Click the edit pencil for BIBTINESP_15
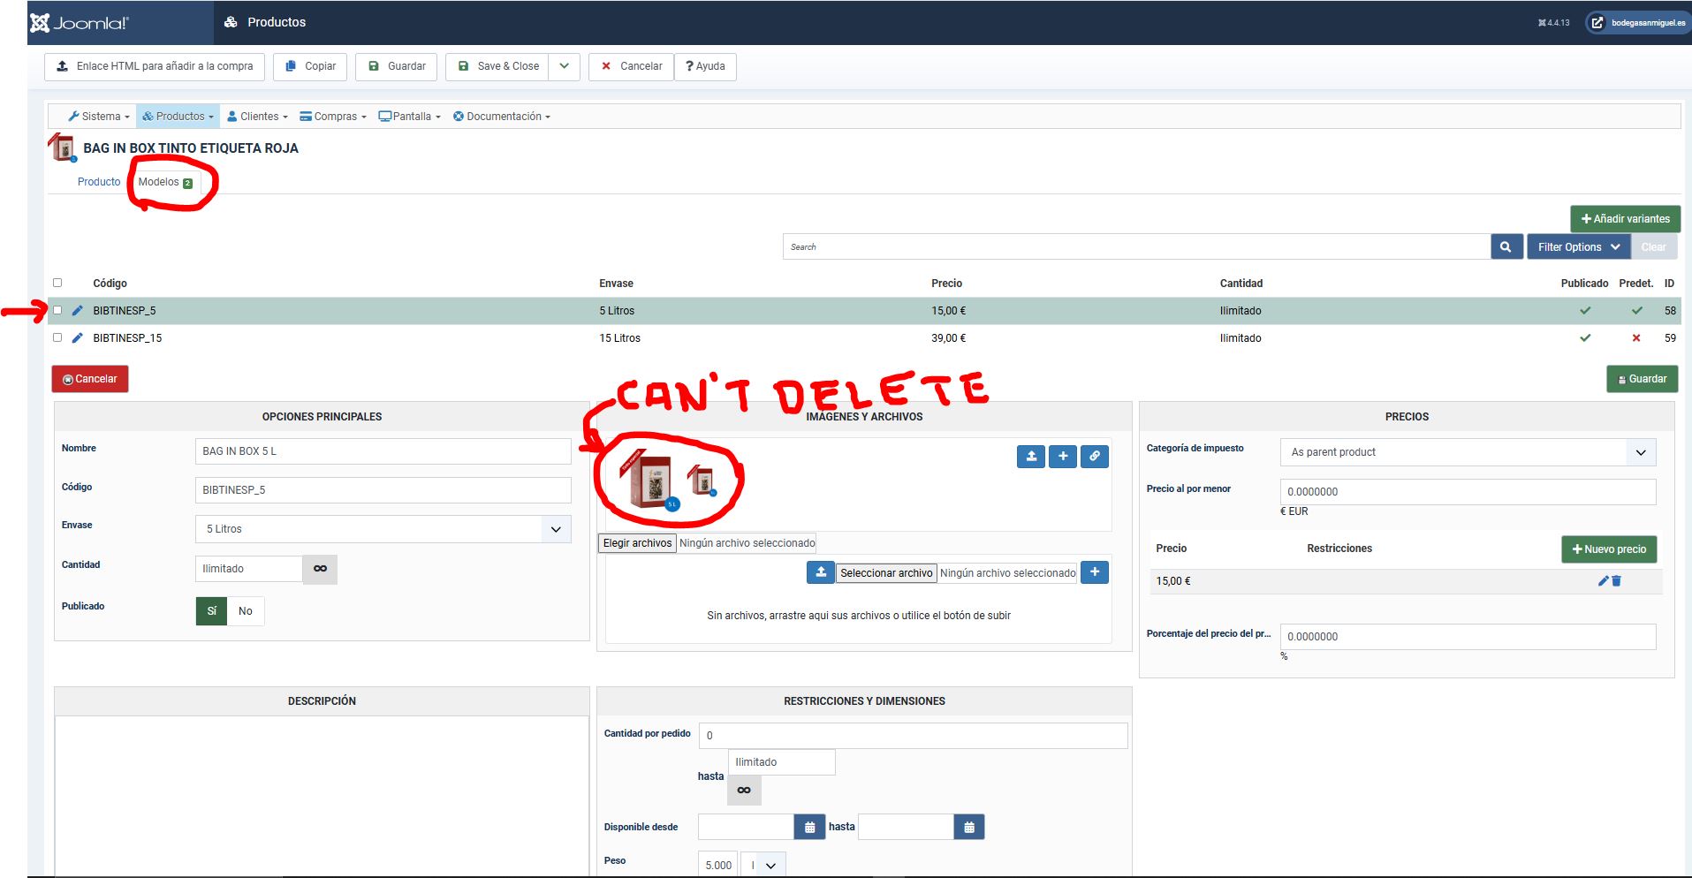This screenshot has width=1692, height=878. point(78,337)
